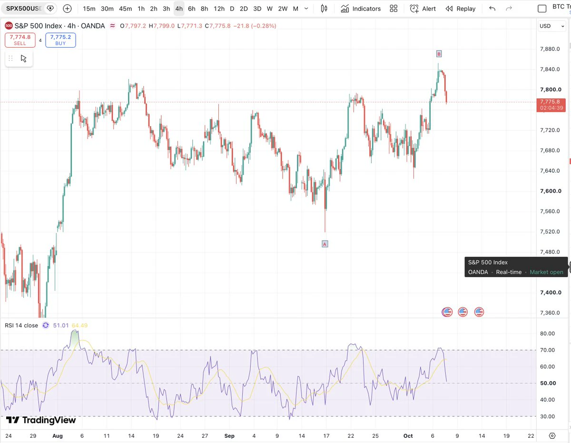The image size is (571, 443).
Task: Open the layout setup square icon
Action: point(542,9)
